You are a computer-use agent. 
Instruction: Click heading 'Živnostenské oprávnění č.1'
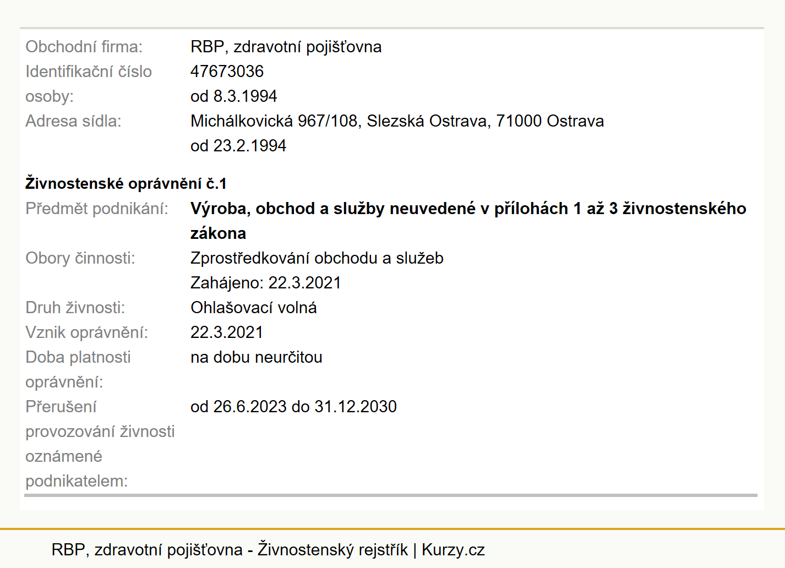coord(126,183)
